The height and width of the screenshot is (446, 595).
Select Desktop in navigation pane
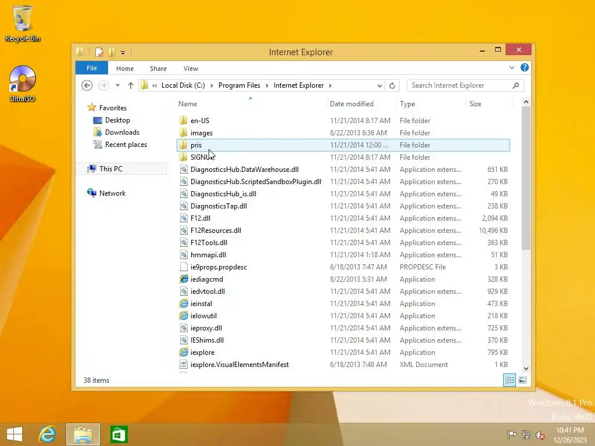[x=117, y=120]
